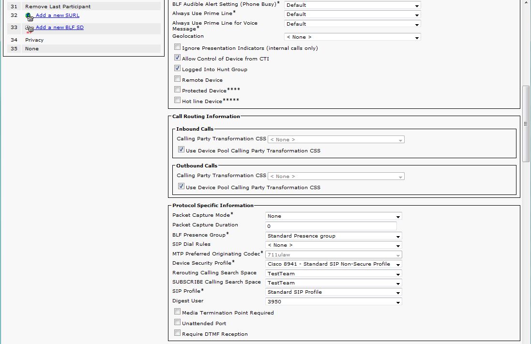Toggle Allow Control of Device from CTI

[x=178, y=58]
